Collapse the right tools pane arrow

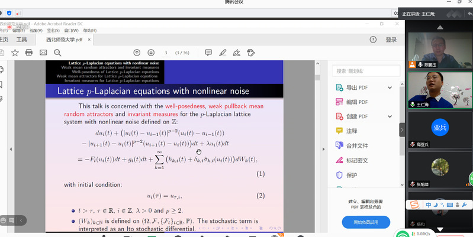[x=403, y=130]
